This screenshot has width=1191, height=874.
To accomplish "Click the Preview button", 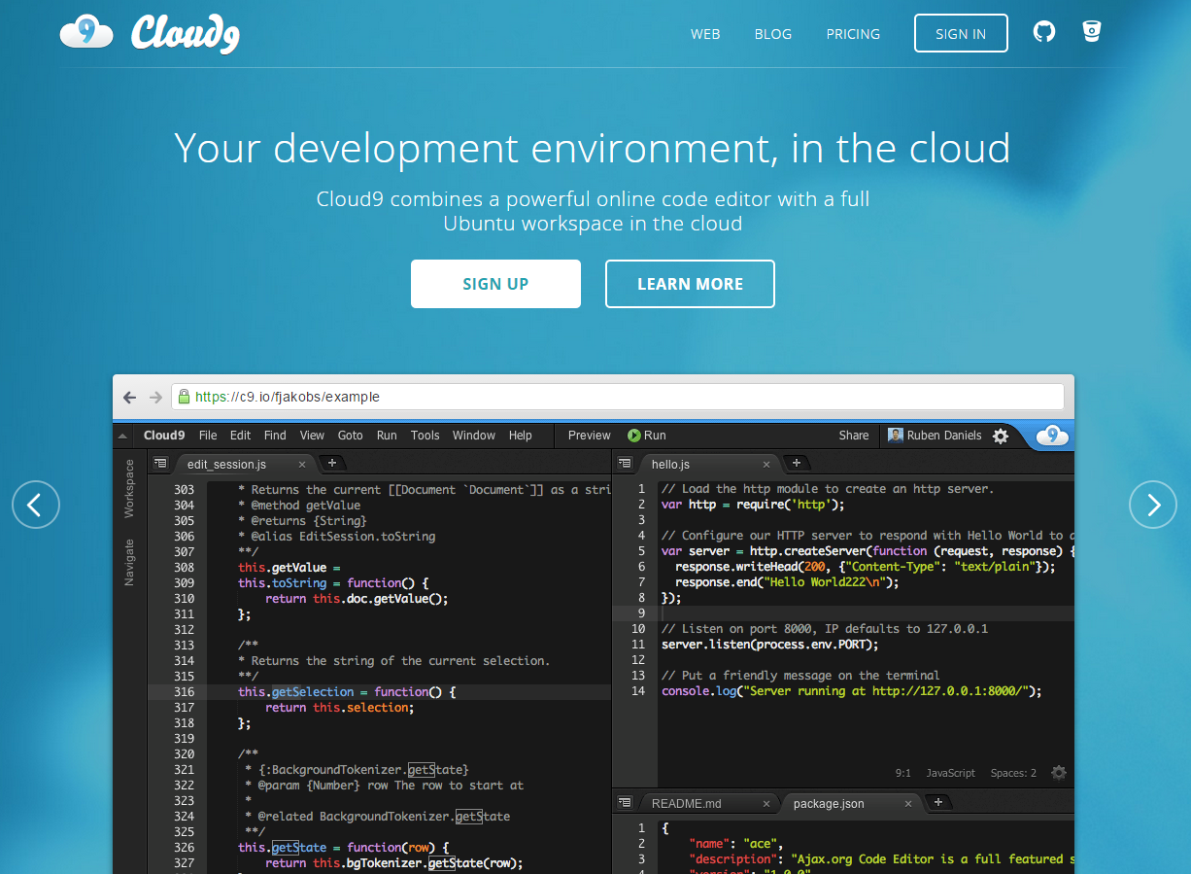I will coord(590,436).
